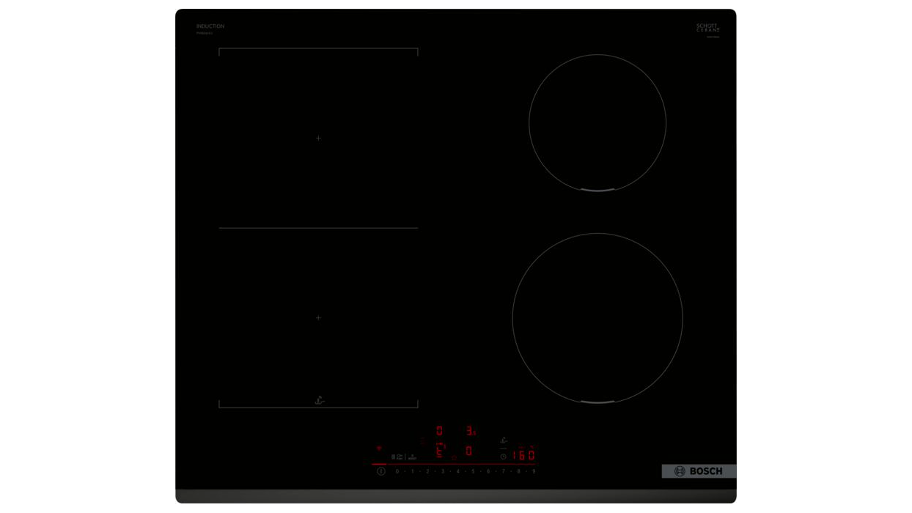
Task: Click the Bosch logo badge
Action: [699, 471]
